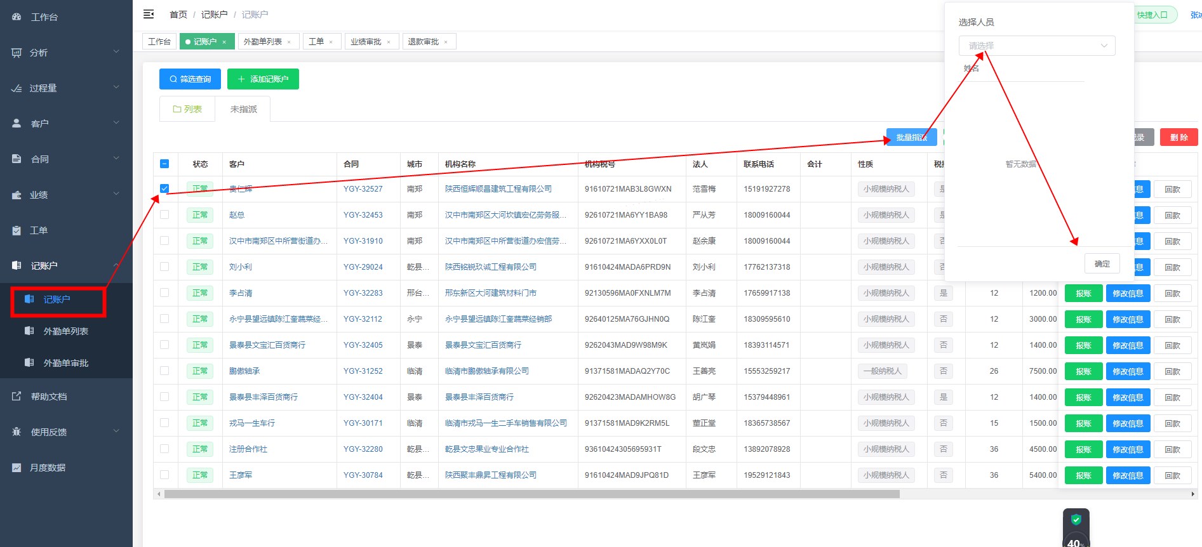
Task: Open the 陕西聚丰鼎昇工程有限公司 organization link
Action: click(491, 475)
